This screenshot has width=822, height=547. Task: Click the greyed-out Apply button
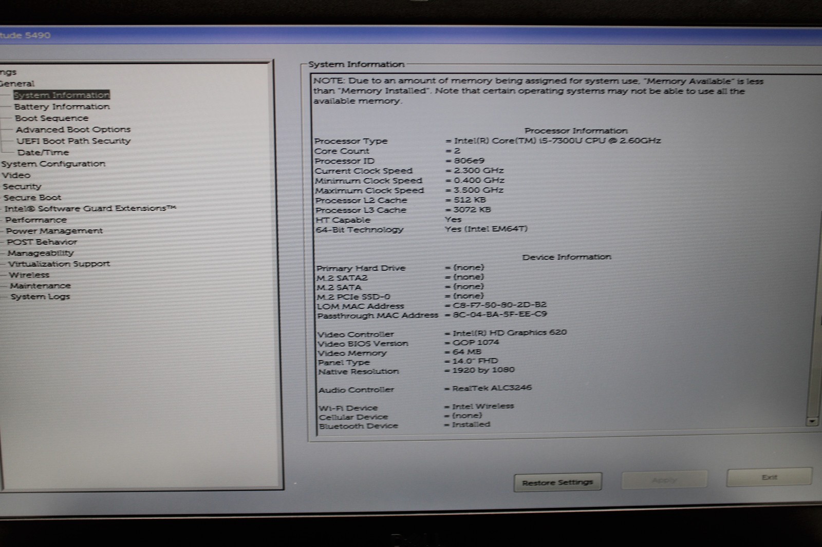[x=664, y=480]
